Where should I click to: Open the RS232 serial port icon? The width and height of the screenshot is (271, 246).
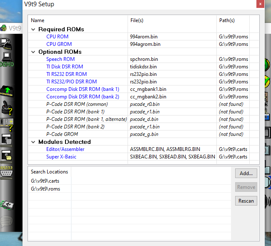[6, 173]
